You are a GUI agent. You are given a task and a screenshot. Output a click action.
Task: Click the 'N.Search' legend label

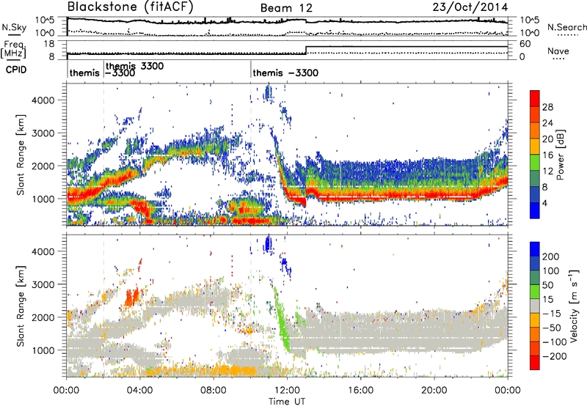[567, 27]
